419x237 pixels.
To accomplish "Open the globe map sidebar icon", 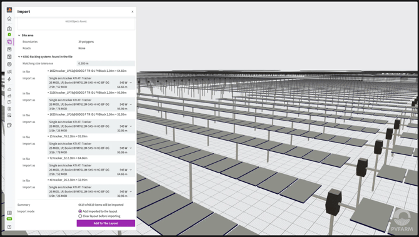I will coord(9,64).
